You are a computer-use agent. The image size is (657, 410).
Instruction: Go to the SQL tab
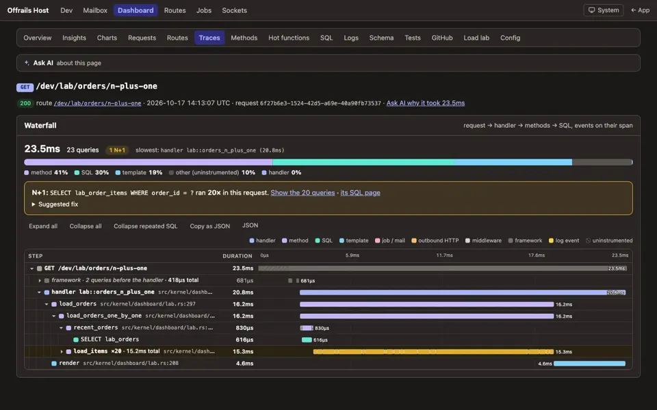[x=326, y=38]
